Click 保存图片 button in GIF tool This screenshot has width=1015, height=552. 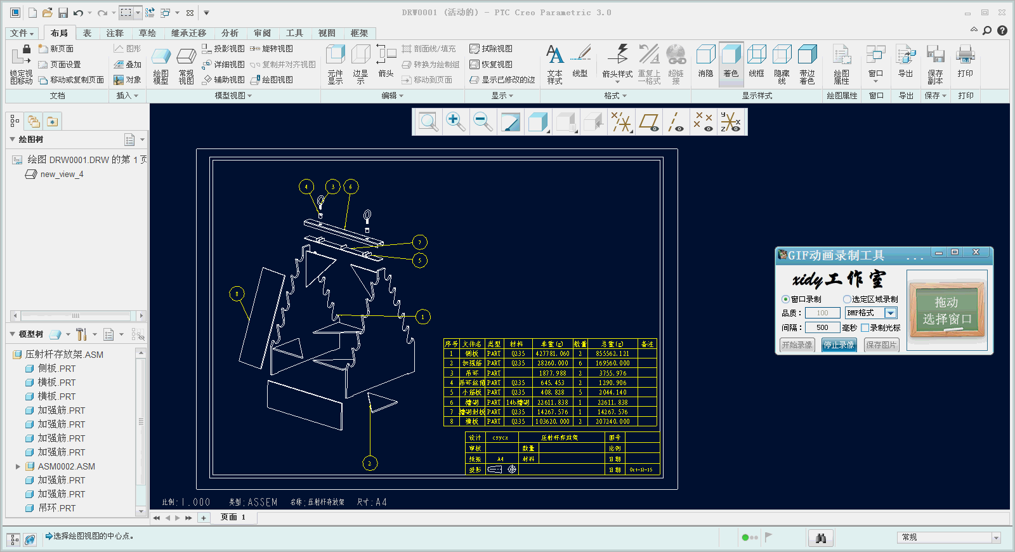(881, 345)
